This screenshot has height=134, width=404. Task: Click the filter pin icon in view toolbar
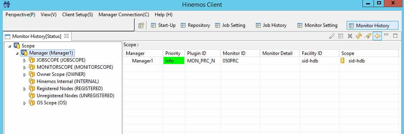[x=368, y=36]
